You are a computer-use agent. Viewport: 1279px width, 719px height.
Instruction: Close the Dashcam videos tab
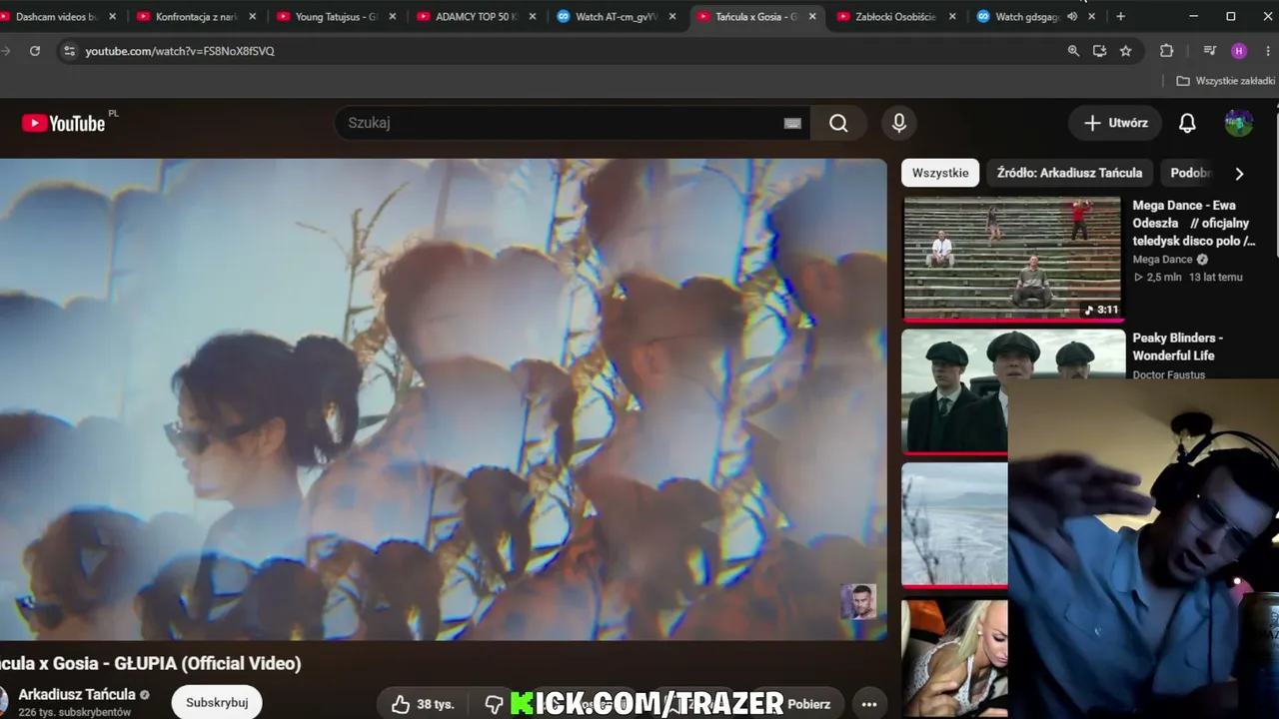click(x=113, y=17)
